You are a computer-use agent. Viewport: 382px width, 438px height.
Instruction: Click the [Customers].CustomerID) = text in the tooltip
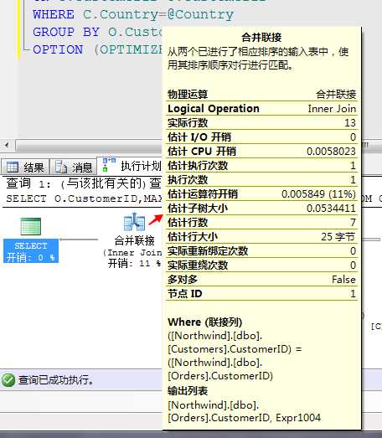click(x=235, y=349)
